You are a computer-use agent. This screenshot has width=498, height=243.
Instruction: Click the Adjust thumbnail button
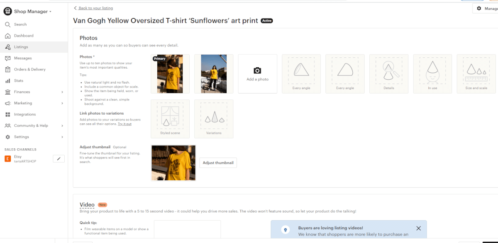(x=218, y=163)
